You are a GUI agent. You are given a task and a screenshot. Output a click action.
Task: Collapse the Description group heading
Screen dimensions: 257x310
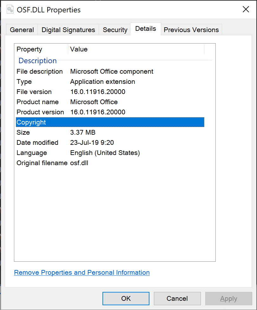pyautogui.click(x=37, y=60)
